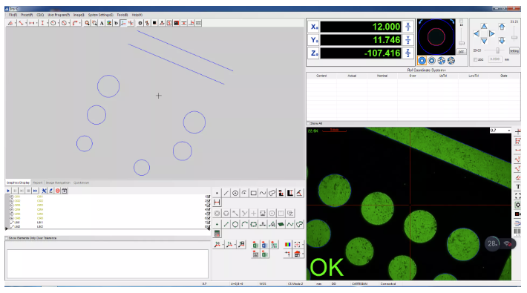Viewport: 527px width, 293px height.
Task: Enable the Show All checkbox
Action: click(308, 124)
